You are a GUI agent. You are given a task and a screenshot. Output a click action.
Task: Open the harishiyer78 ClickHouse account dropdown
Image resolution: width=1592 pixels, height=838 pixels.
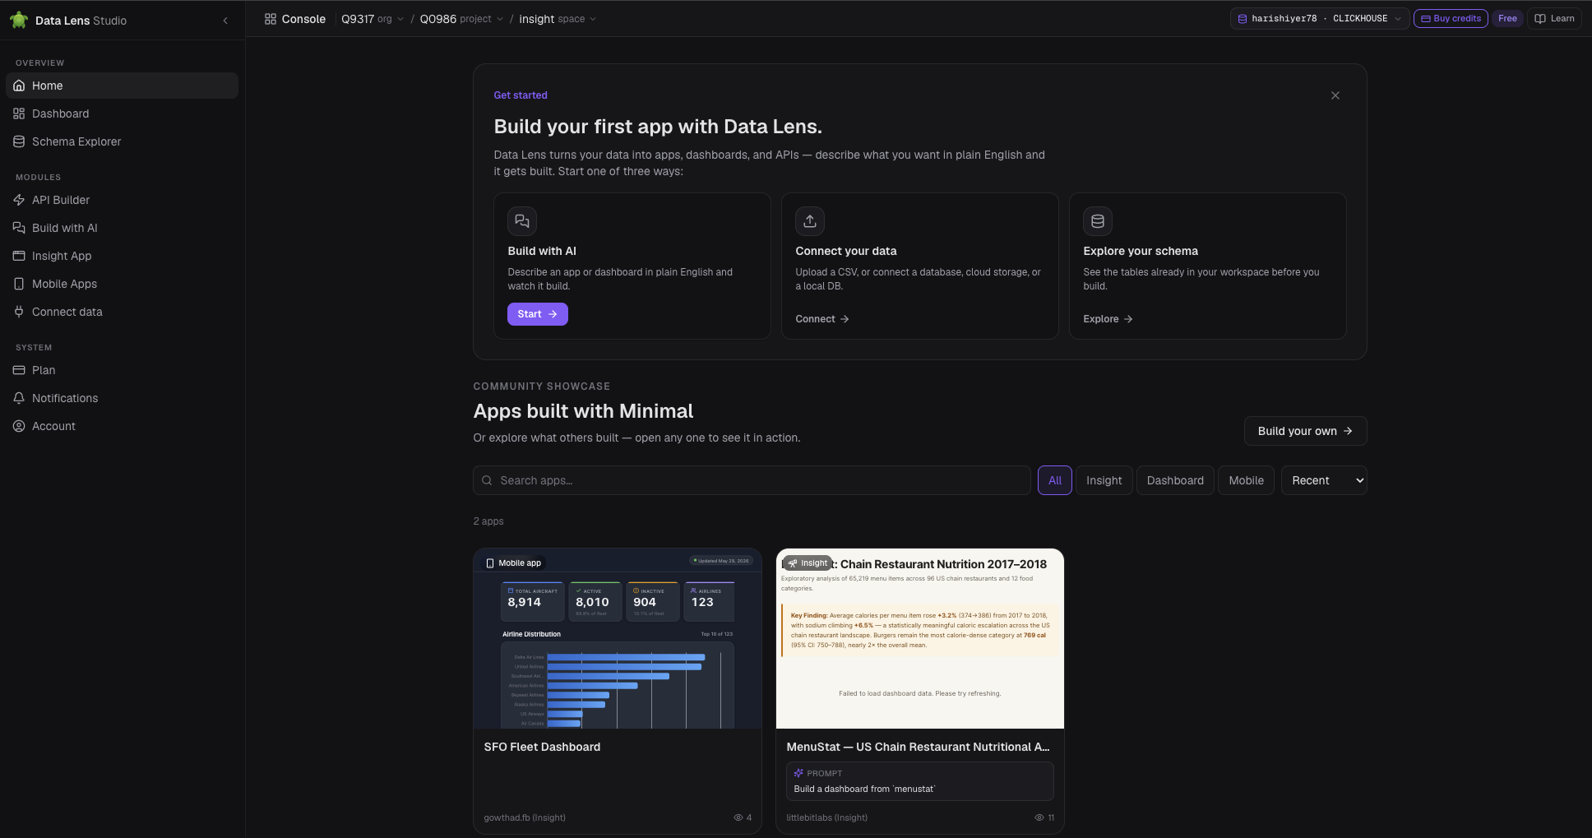click(1319, 18)
